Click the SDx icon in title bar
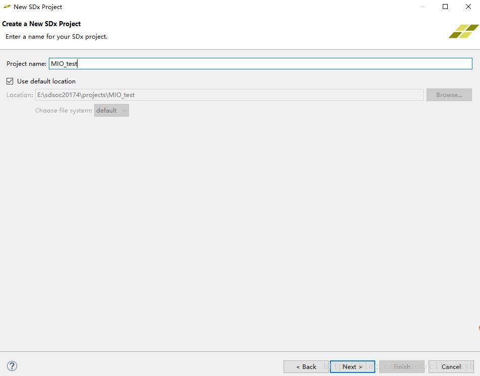This screenshot has width=480, height=376. point(7,7)
